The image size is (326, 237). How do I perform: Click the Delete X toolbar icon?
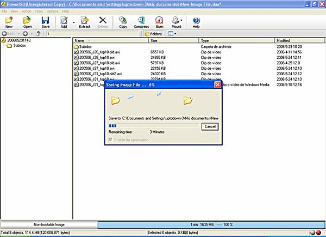(103, 22)
